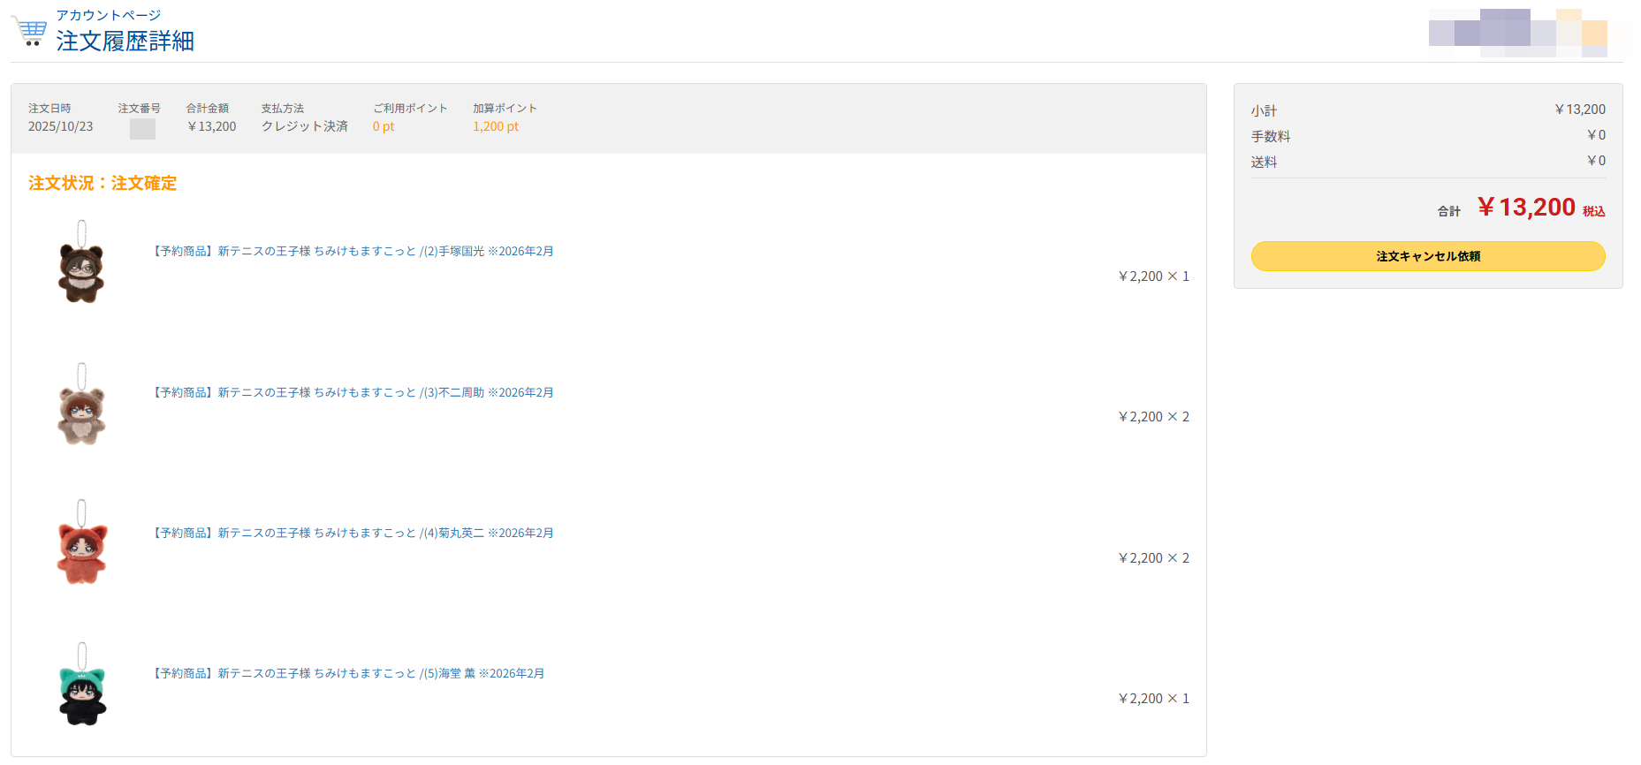
Task: Click the blurred order number field
Action: [142, 129]
